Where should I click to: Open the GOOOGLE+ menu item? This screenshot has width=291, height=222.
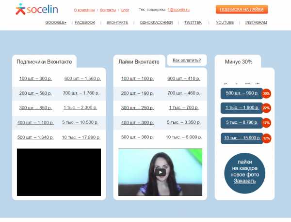tap(56, 23)
